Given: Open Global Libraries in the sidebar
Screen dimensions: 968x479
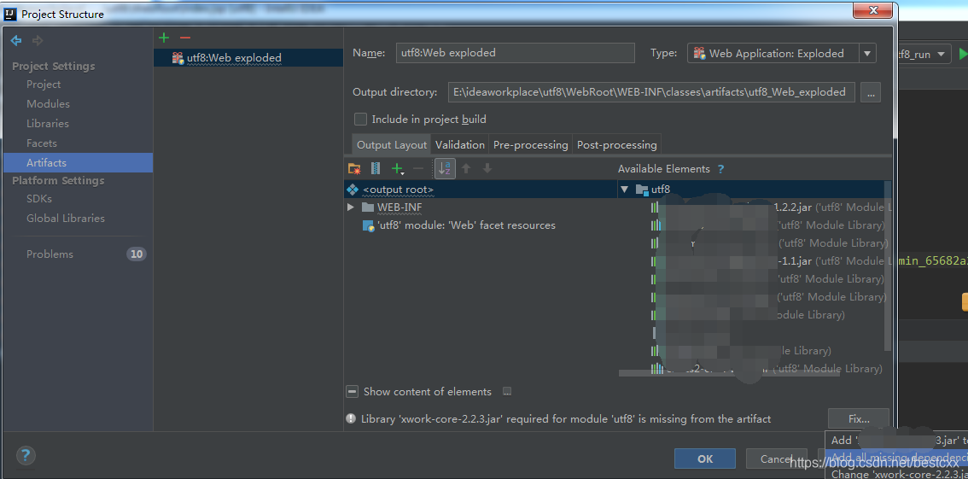Looking at the screenshot, I should 66,219.
